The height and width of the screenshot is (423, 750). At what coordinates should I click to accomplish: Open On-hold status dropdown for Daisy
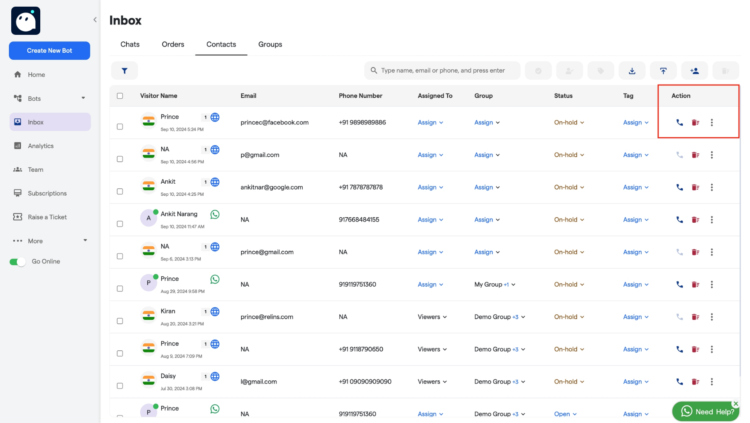pyautogui.click(x=569, y=382)
